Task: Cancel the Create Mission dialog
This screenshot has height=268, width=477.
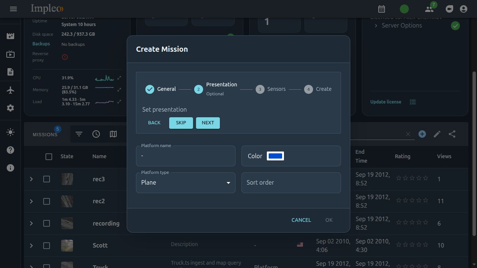Action: pyautogui.click(x=301, y=220)
